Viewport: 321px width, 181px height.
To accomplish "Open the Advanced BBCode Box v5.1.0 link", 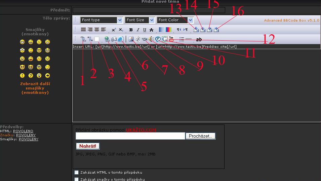I will (291, 20).
